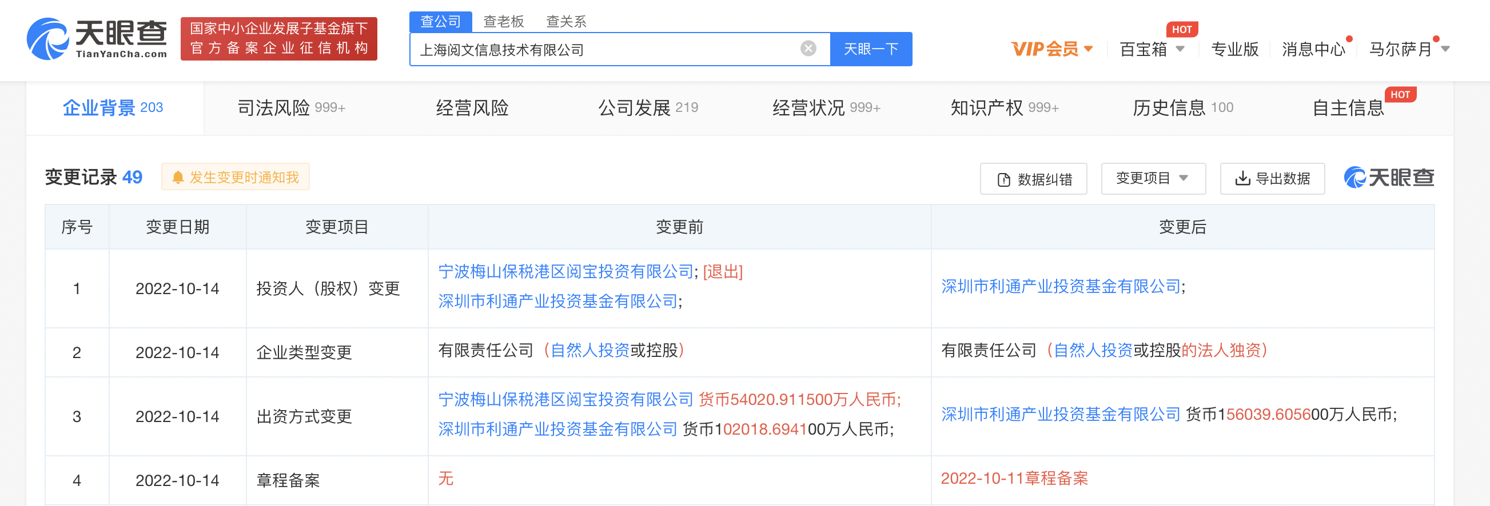1490x506 pixels.
Task: Click the 导出数据 download icon
Action: pos(1241,179)
